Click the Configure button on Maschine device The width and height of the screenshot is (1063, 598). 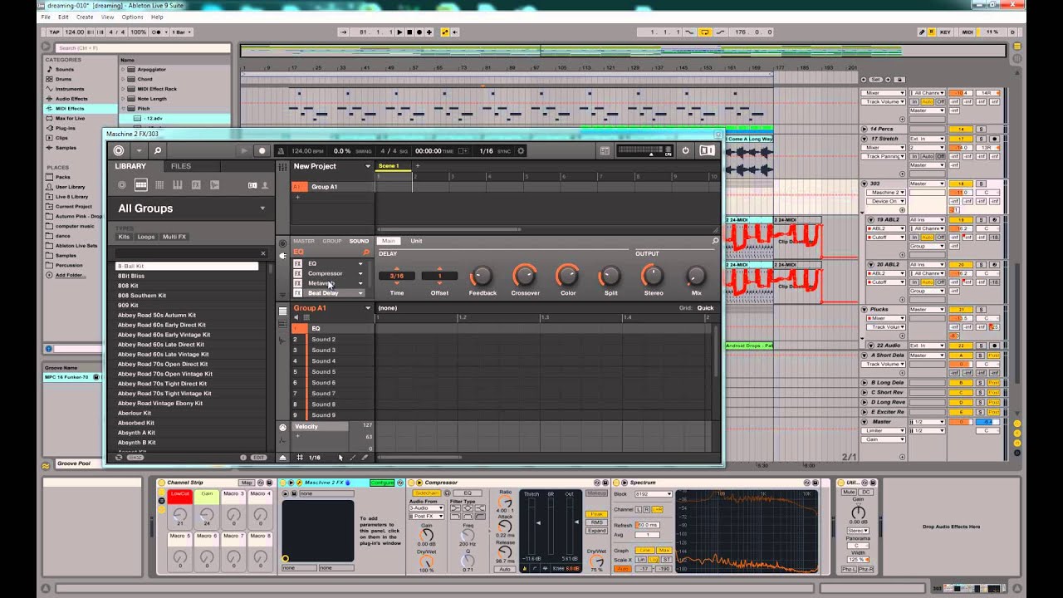pos(382,483)
